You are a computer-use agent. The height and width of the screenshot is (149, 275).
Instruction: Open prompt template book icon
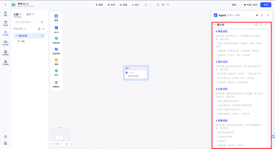coord(256,24)
